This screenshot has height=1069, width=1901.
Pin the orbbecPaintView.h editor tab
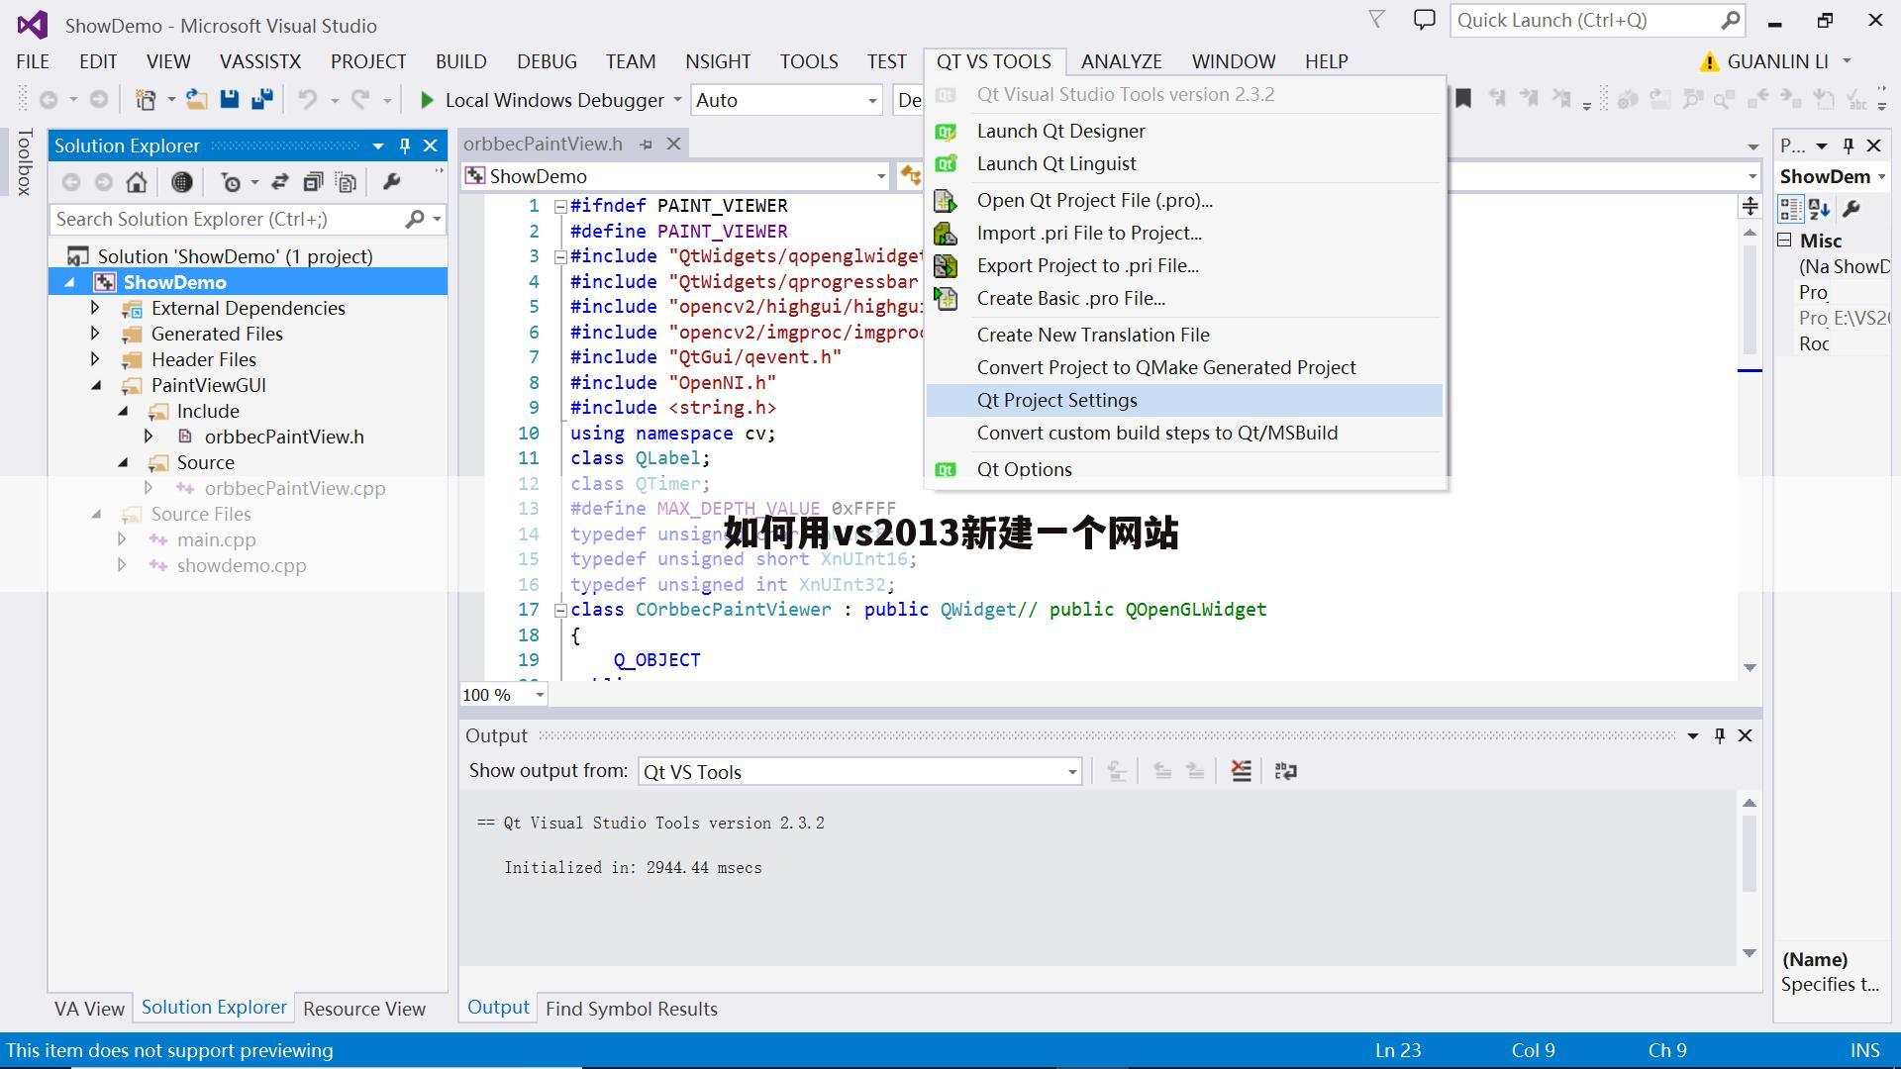coord(646,145)
